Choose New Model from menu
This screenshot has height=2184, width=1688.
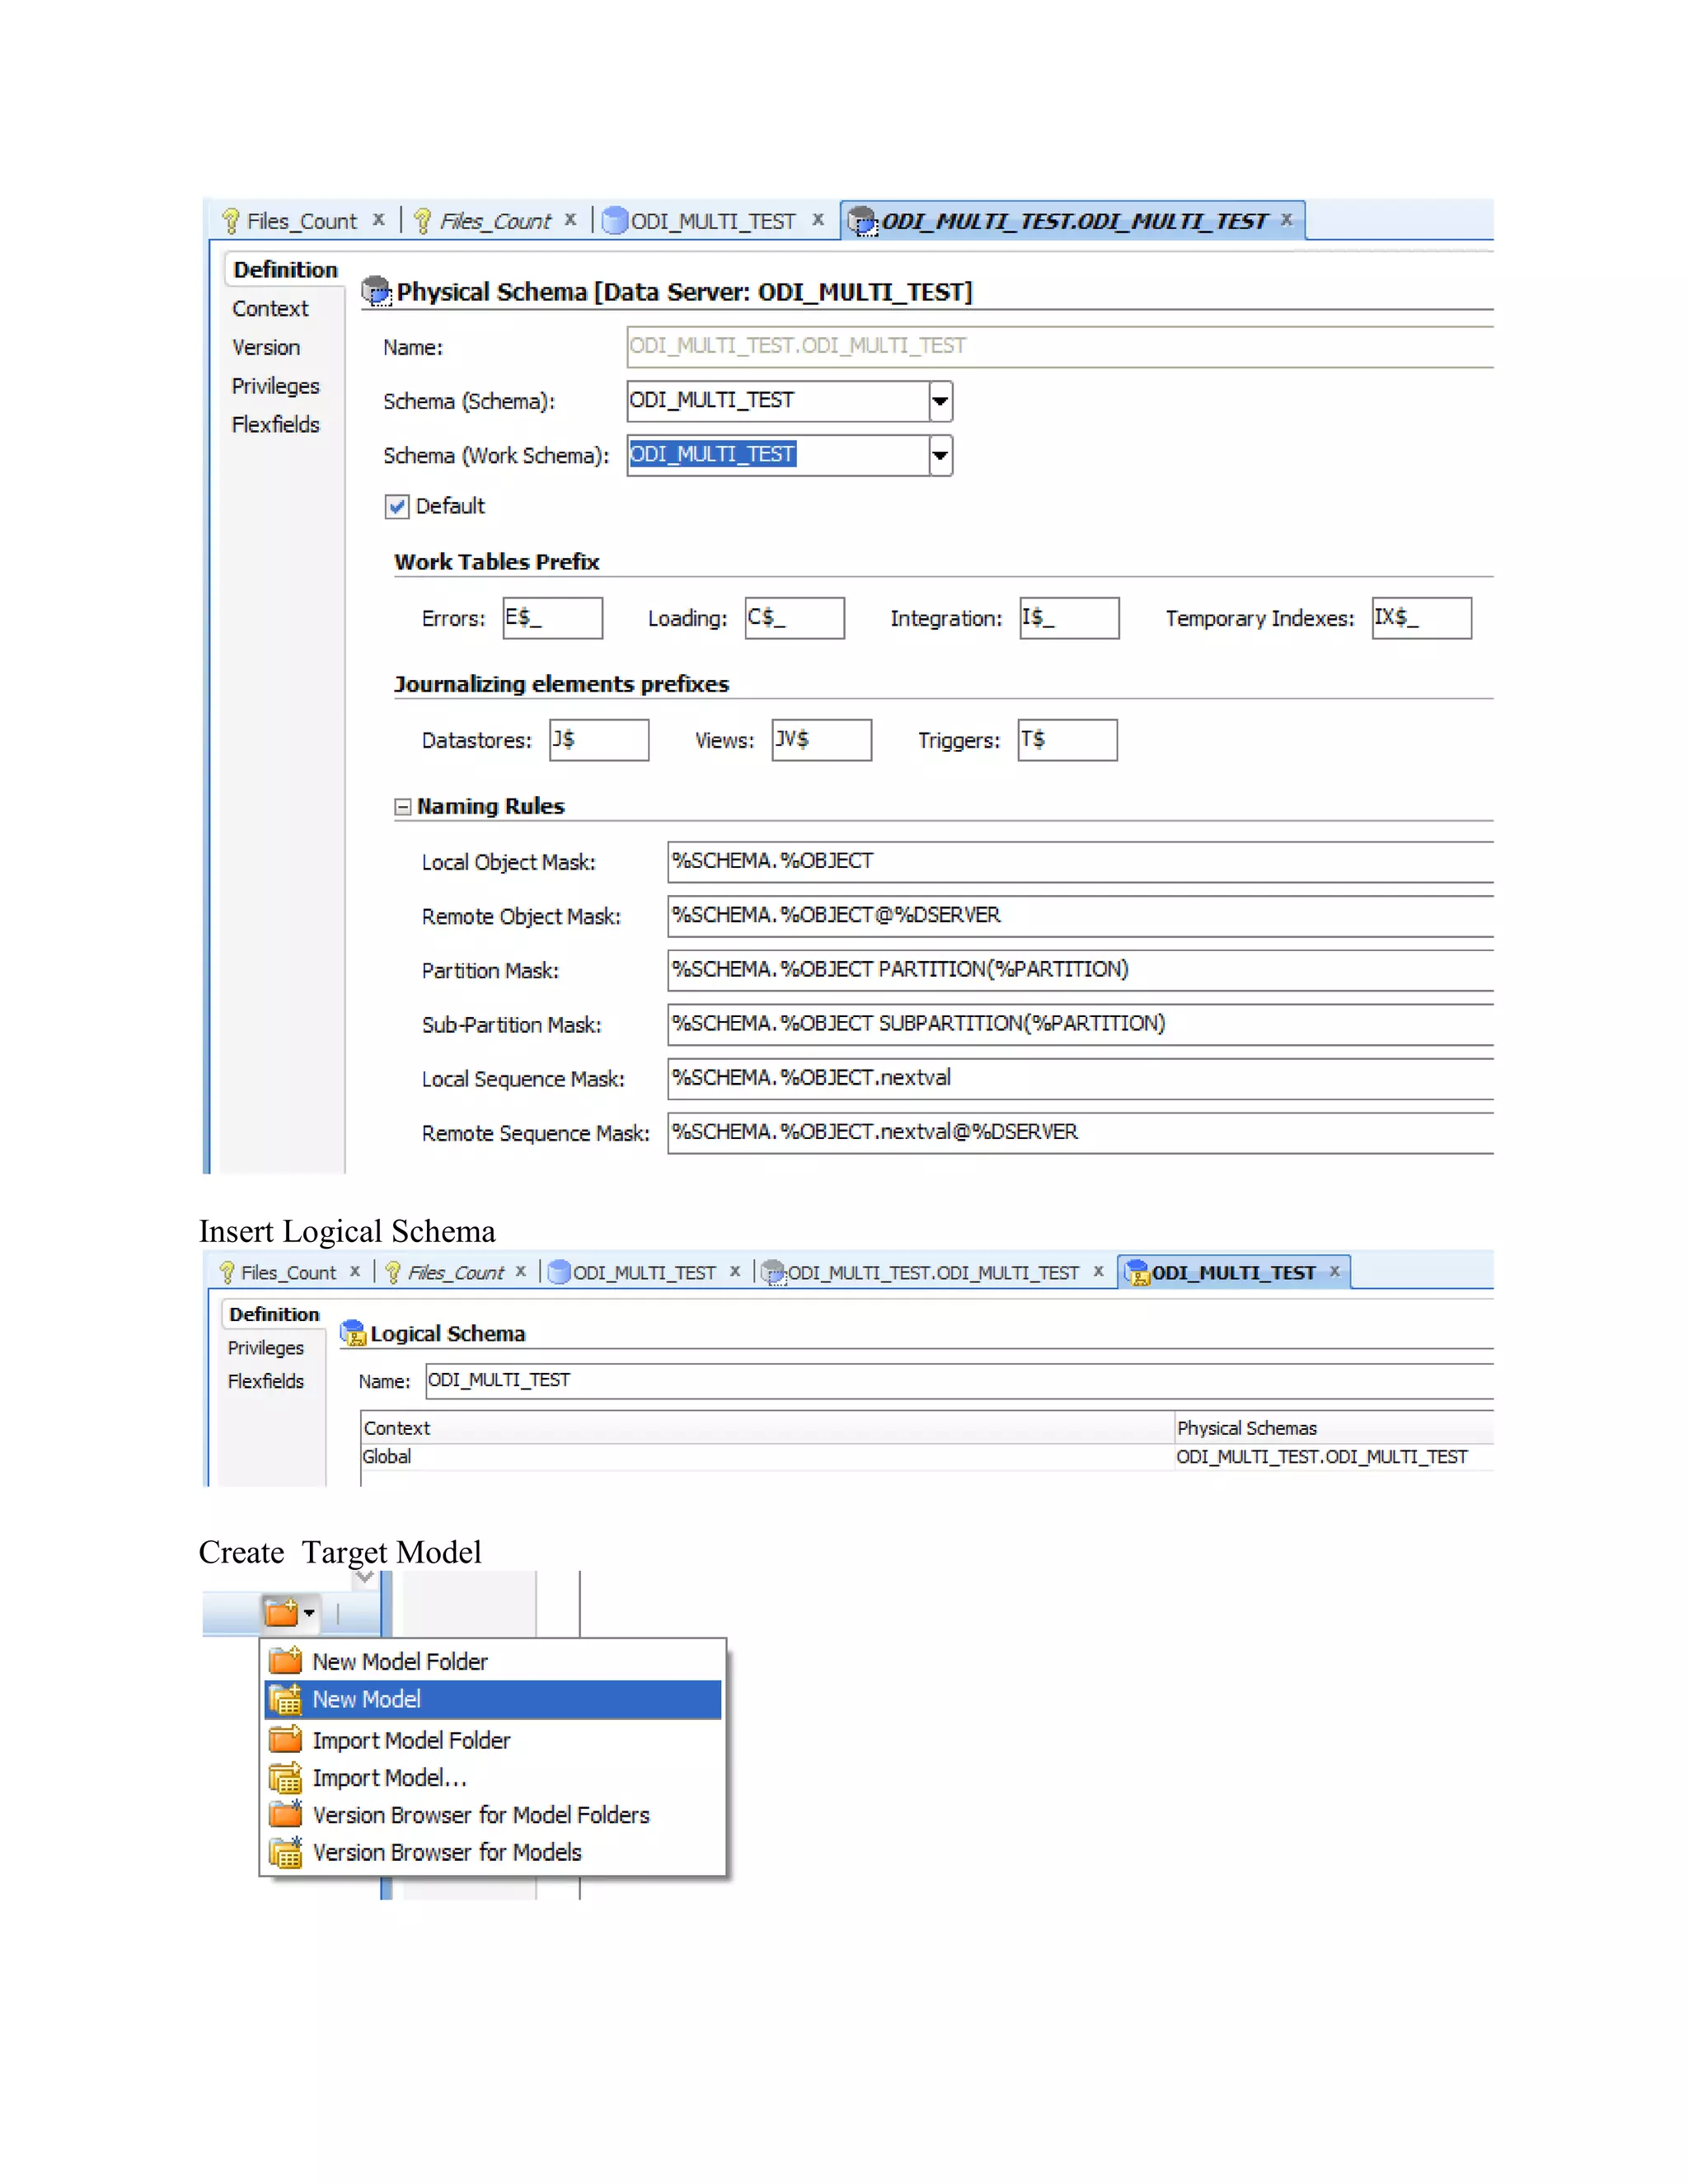coord(493,1700)
